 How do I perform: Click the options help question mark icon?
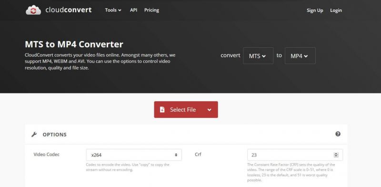coord(338,134)
